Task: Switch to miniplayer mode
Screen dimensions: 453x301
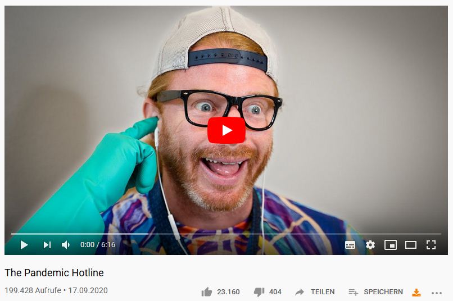Action: pyautogui.click(x=390, y=245)
